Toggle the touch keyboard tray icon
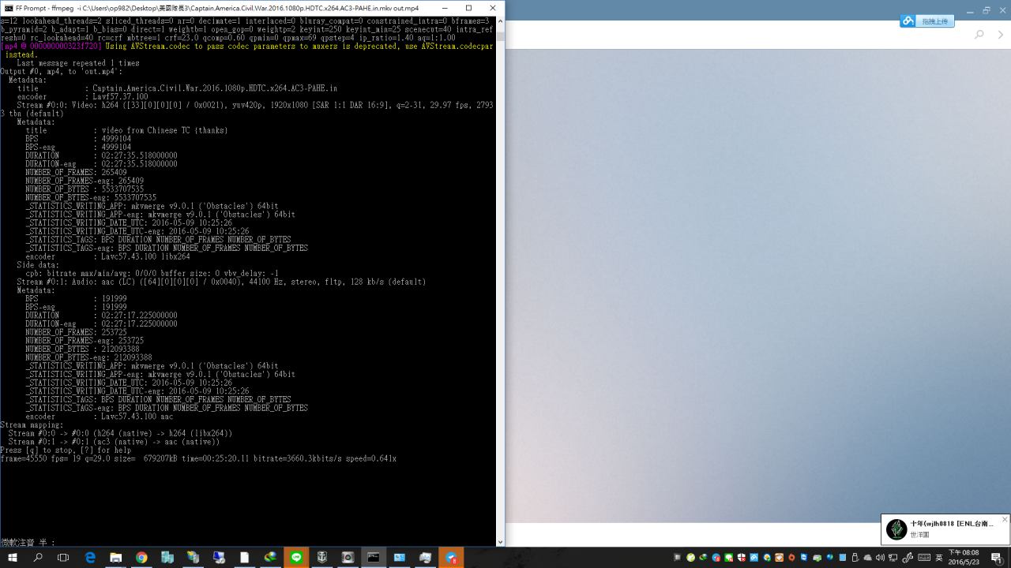The image size is (1011, 568). click(x=923, y=558)
